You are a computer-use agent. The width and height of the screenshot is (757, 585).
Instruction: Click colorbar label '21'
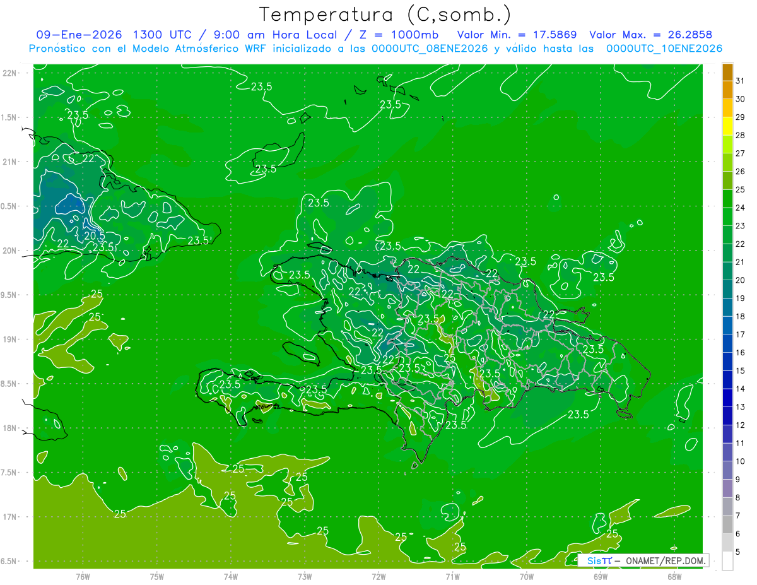(x=741, y=262)
